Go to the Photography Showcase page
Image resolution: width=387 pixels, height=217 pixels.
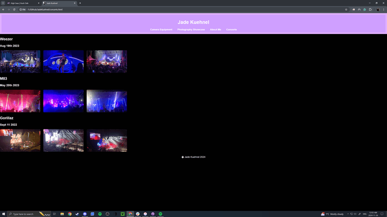tap(191, 29)
